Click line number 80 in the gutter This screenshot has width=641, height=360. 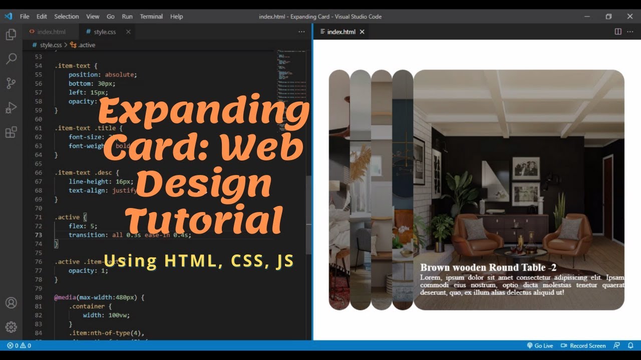(39, 297)
